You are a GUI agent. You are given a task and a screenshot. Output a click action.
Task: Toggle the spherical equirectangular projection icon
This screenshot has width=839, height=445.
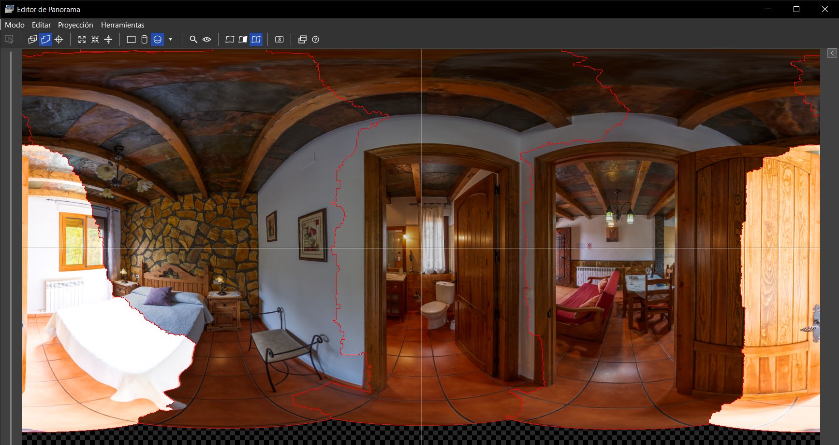[157, 40]
